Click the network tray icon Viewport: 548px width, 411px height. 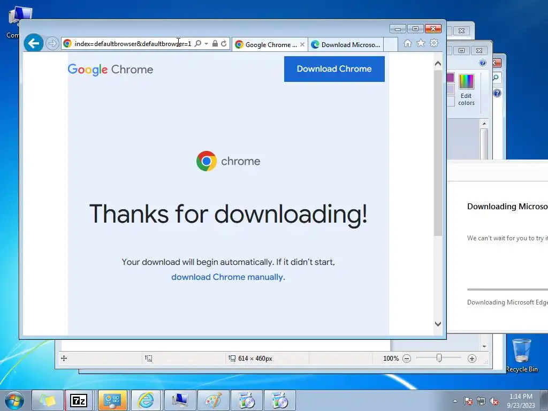point(481,401)
